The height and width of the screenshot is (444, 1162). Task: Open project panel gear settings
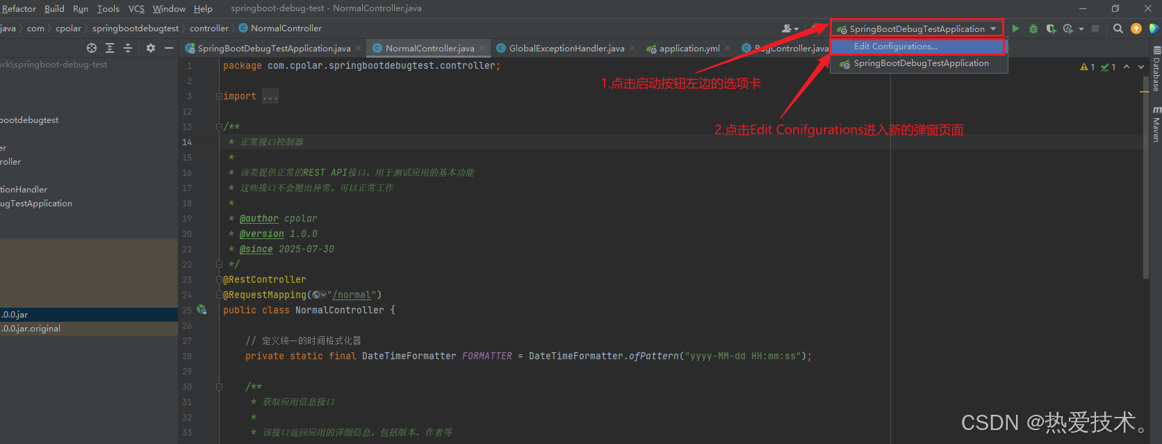[x=151, y=48]
